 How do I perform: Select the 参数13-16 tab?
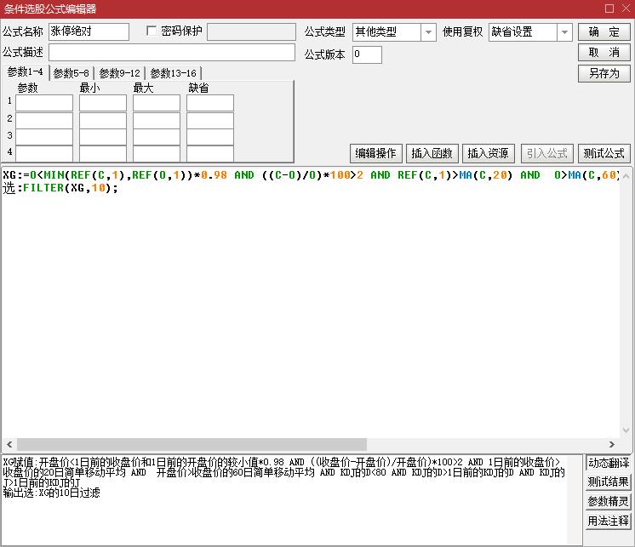point(174,73)
